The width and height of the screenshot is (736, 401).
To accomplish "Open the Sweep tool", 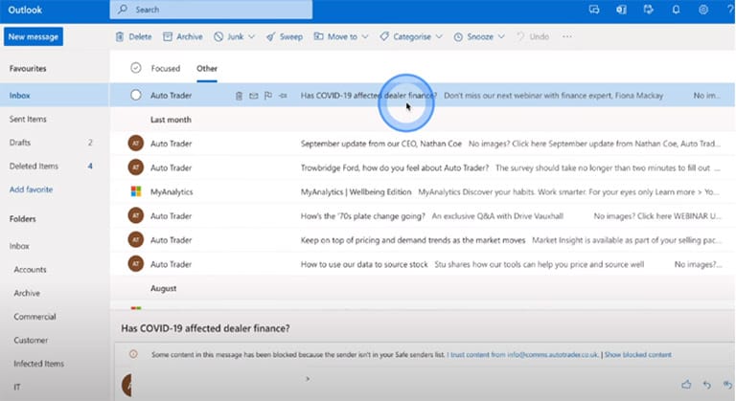I will [x=285, y=36].
